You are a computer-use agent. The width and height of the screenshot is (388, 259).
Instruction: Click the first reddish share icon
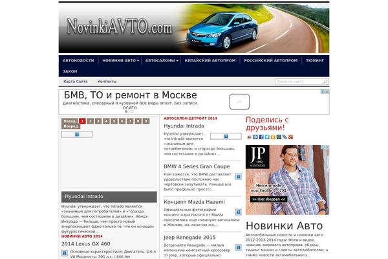pyautogui.click(x=250, y=137)
